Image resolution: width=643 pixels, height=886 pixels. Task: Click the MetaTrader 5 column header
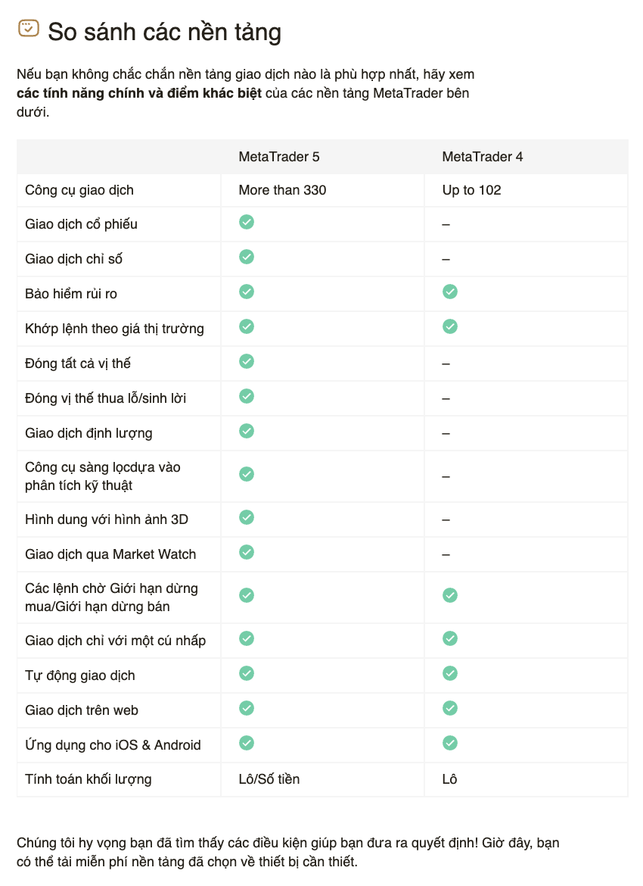click(x=279, y=157)
